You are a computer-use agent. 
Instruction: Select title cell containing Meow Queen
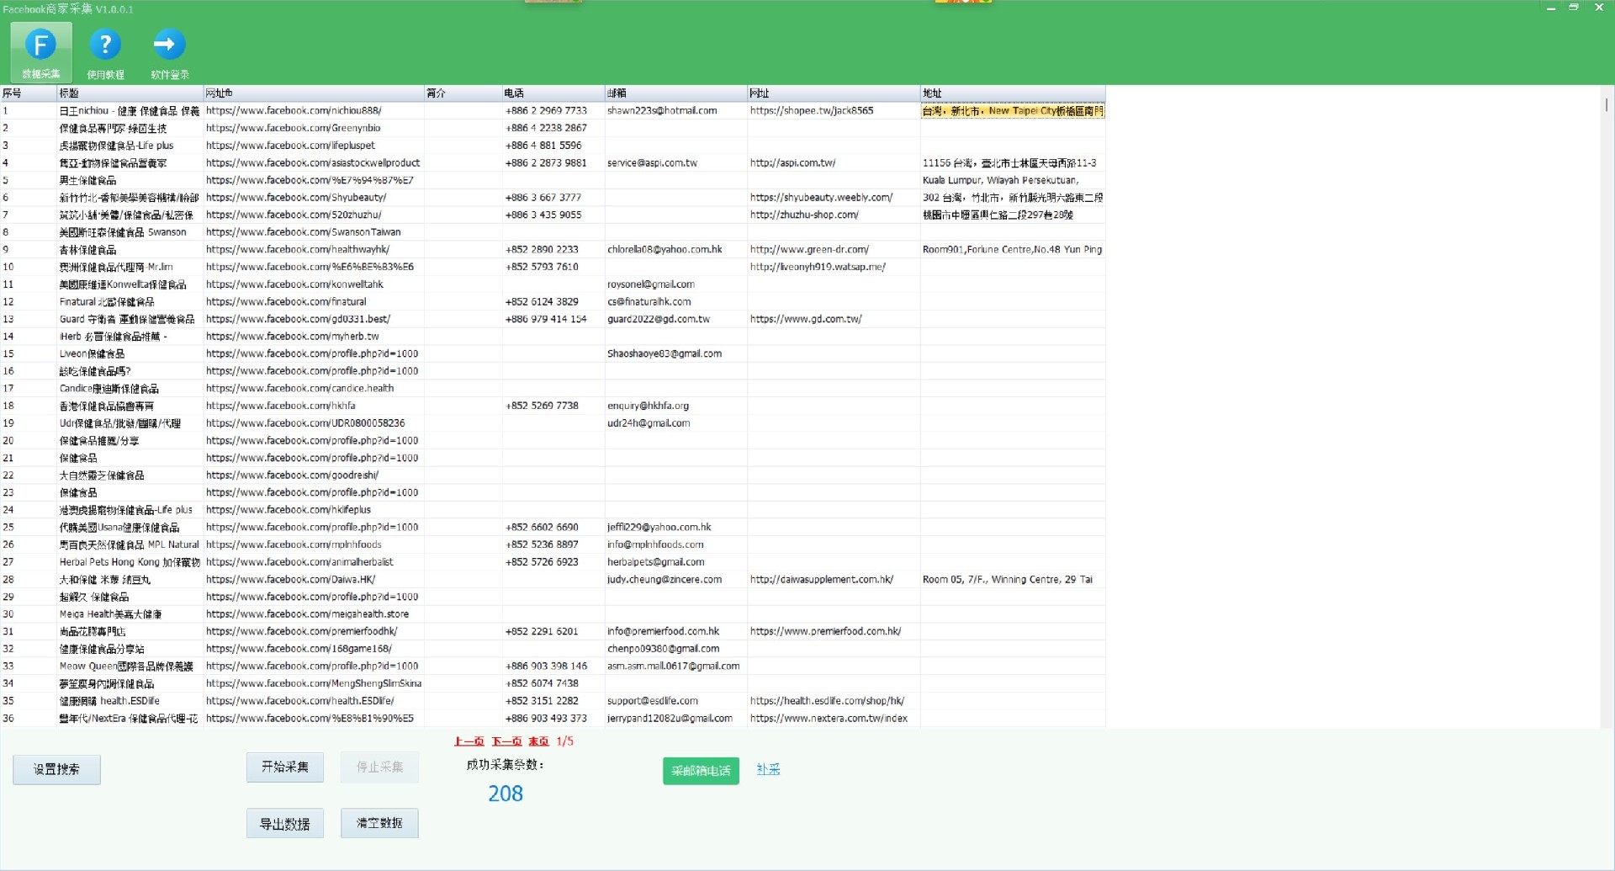coord(130,667)
